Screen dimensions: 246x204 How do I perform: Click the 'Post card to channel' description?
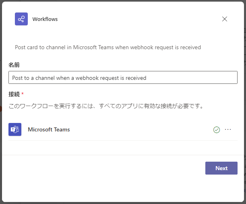[x=108, y=47]
